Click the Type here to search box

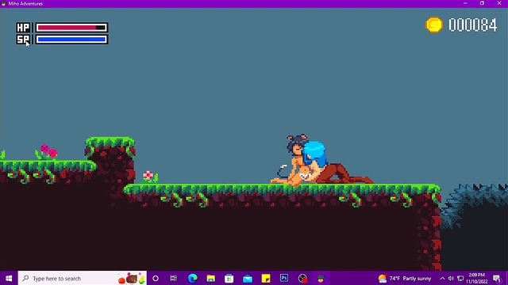coord(83,278)
